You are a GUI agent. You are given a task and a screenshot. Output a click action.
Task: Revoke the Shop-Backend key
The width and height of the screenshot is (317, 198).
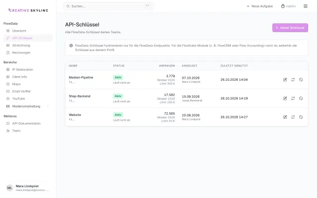click(301, 98)
